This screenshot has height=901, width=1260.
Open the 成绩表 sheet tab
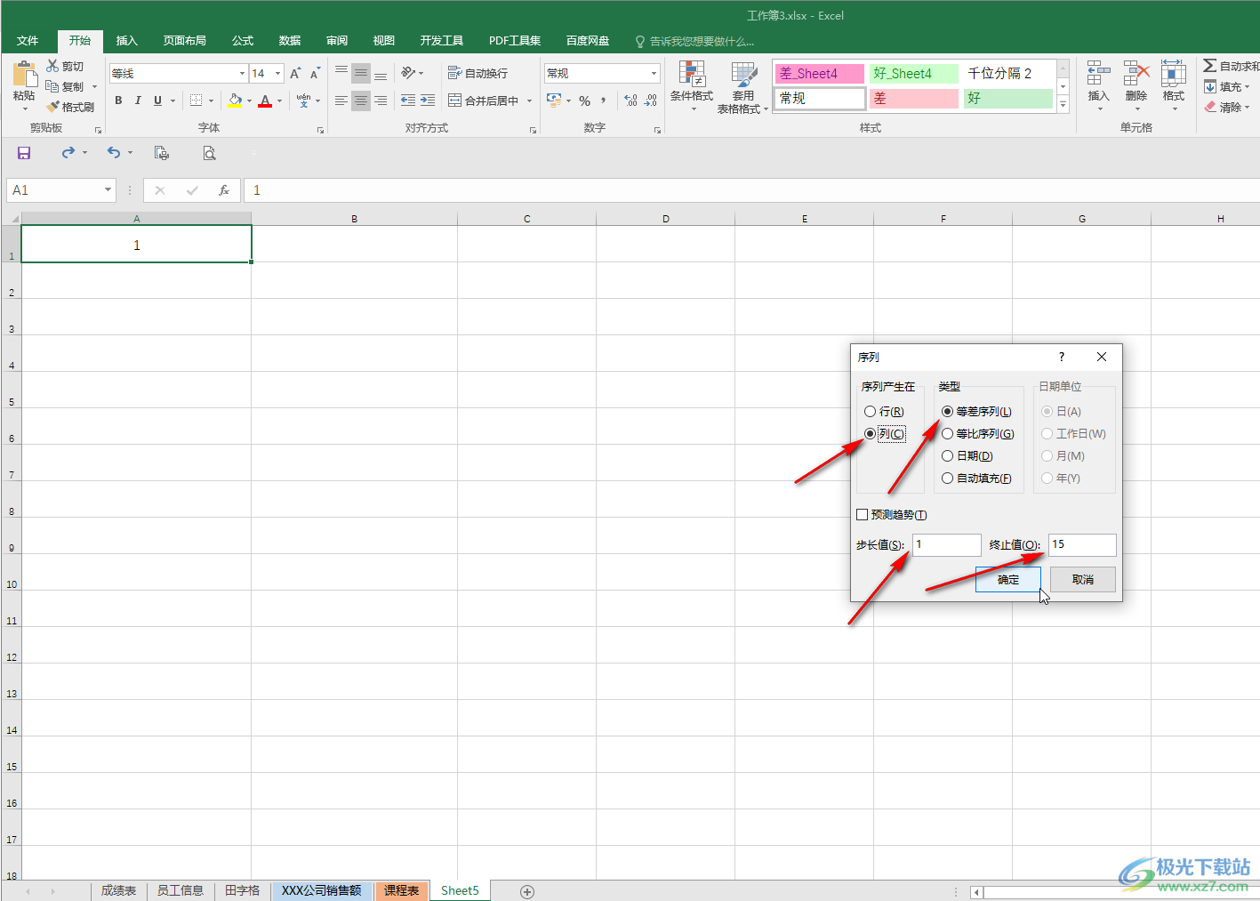tap(118, 890)
